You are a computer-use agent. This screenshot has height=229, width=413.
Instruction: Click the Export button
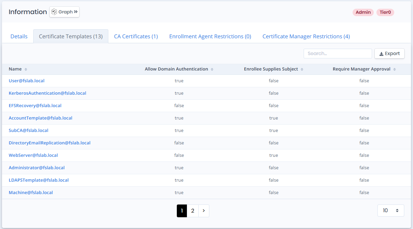coord(389,54)
